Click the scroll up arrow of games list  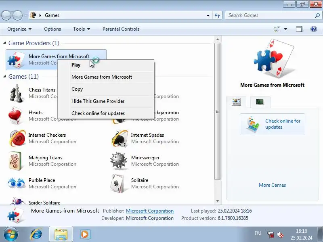[x=218, y=39]
